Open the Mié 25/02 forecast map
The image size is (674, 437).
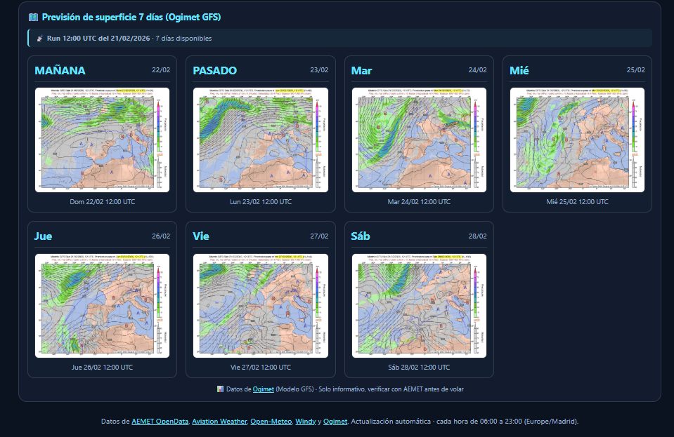click(577, 140)
